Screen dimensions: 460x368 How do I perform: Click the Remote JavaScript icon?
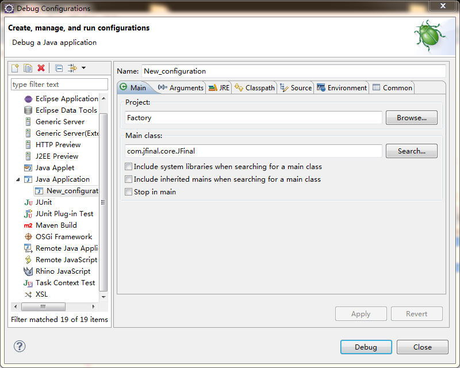tap(28, 260)
